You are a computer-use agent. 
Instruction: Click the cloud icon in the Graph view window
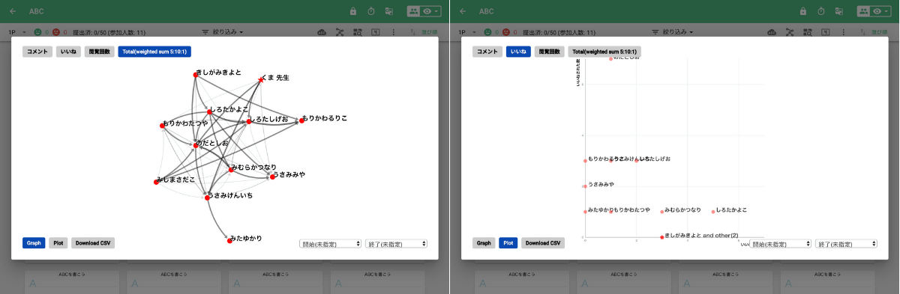322,32
